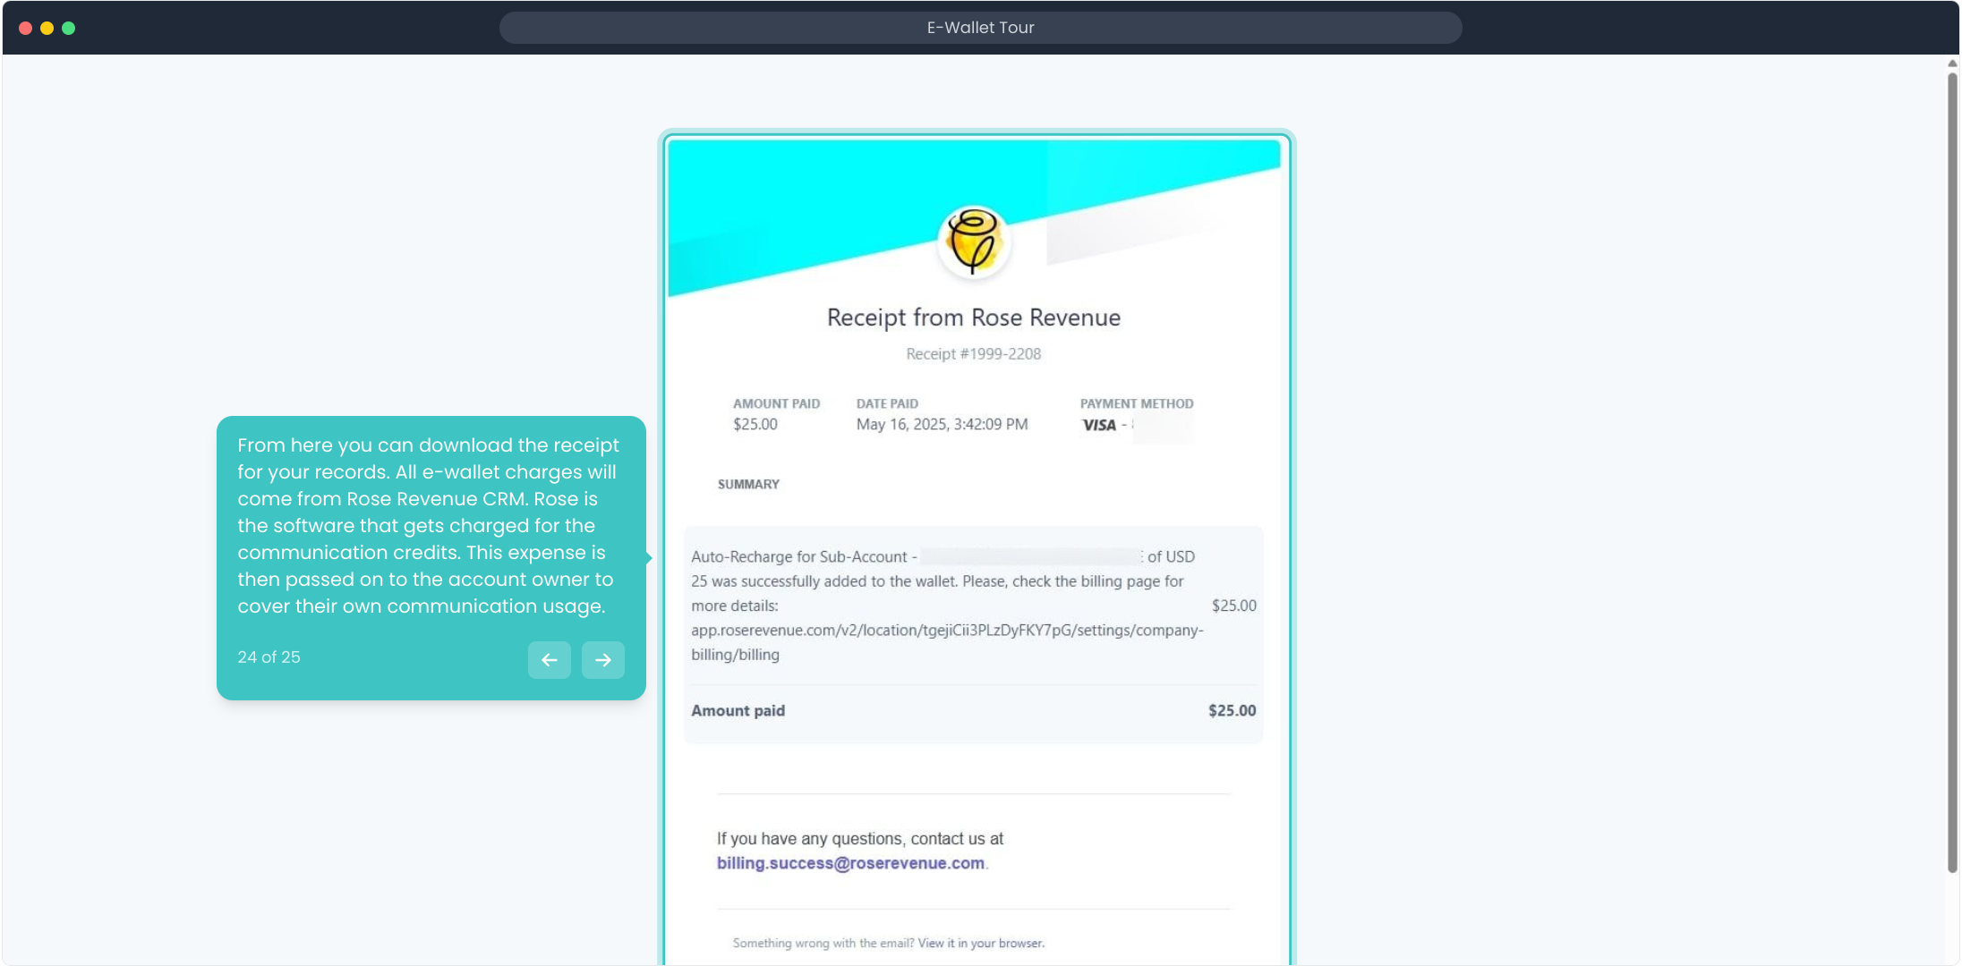Screen dimensions: 1962x966
Task: Click the red close window button
Action: (26, 28)
